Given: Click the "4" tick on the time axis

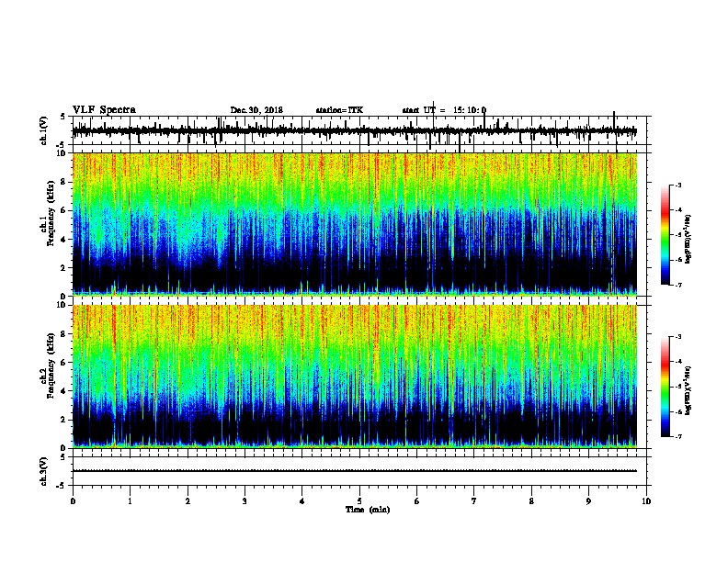Looking at the screenshot, I should pos(302,501).
